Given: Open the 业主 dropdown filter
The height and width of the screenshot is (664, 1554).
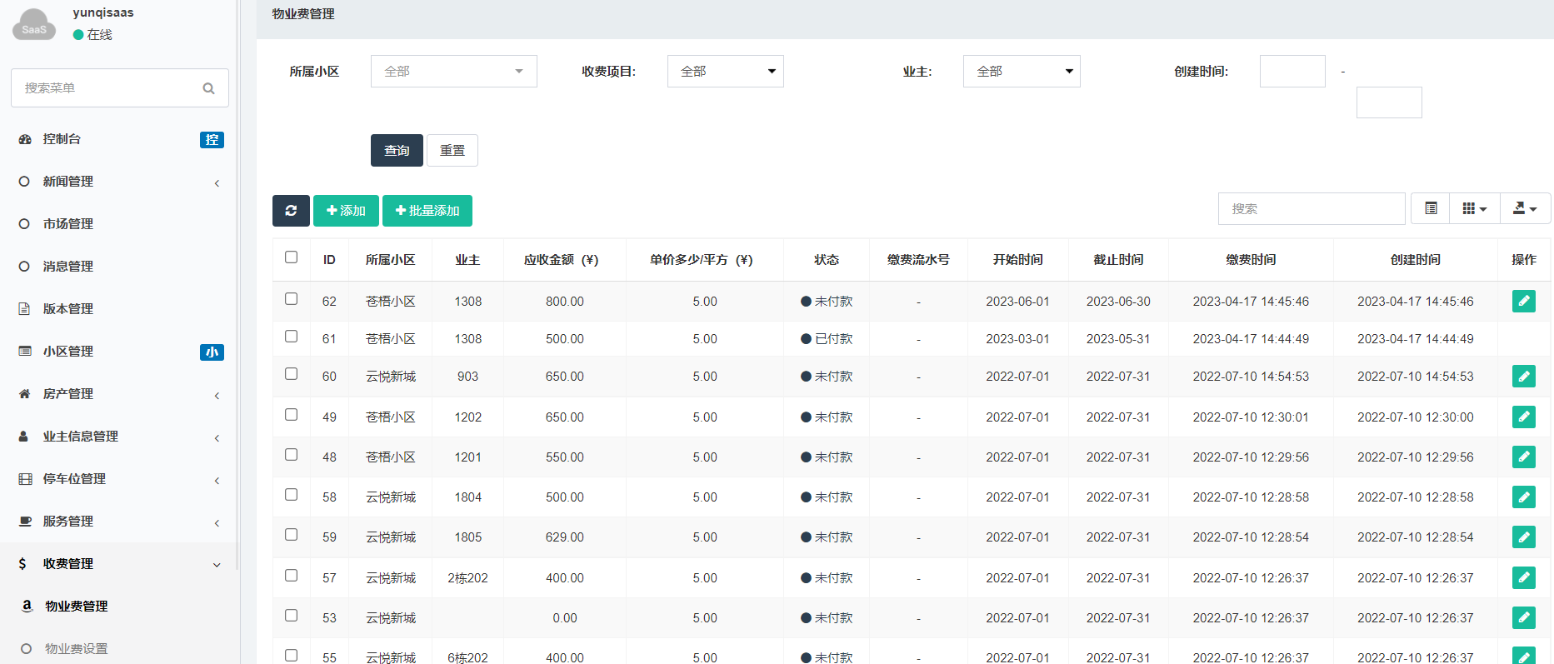Looking at the screenshot, I should pos(1022,71).
